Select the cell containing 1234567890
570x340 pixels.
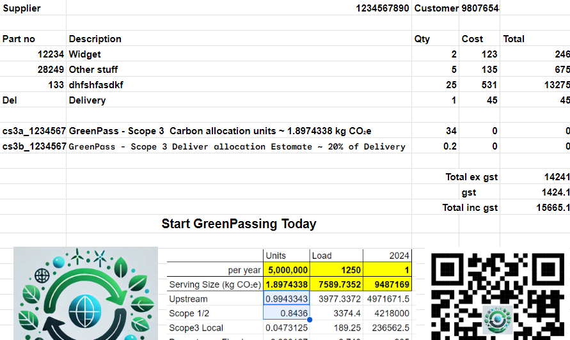coord(239,8)
